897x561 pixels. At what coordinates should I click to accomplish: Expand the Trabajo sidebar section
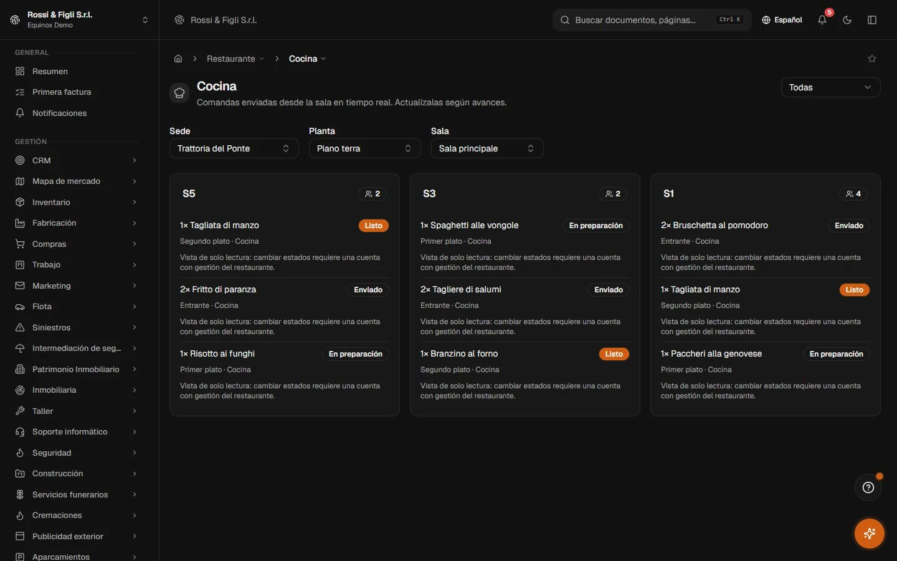click(x=76, y=265)
